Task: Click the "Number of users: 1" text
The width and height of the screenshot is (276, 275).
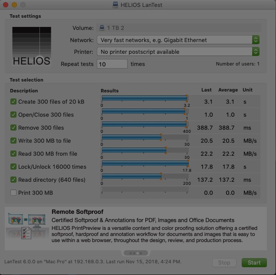Action: click(238, 64)
